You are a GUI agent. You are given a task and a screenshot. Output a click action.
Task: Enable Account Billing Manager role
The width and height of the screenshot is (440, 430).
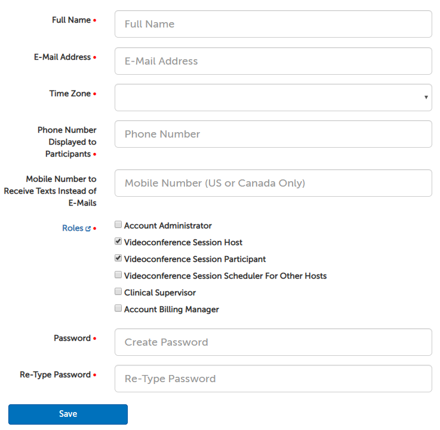pos(118,309)
